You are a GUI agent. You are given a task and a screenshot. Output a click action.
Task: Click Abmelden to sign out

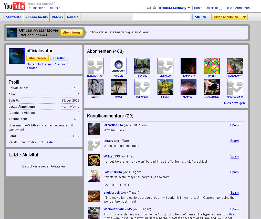click(x=242, y=8)
